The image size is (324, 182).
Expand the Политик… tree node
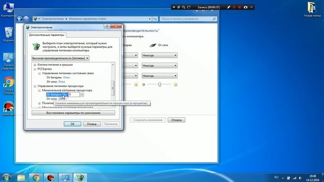[x=39, y=103]
